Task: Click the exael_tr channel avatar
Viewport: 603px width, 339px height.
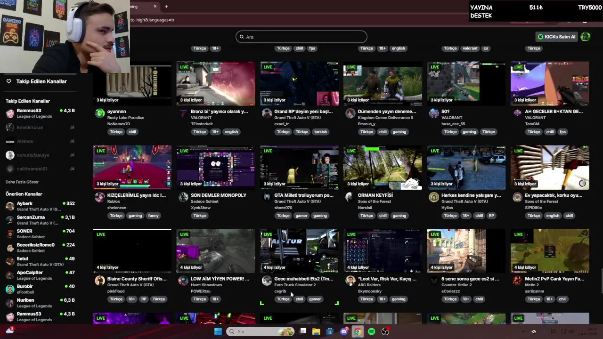Action: click(x=267, y=113)
